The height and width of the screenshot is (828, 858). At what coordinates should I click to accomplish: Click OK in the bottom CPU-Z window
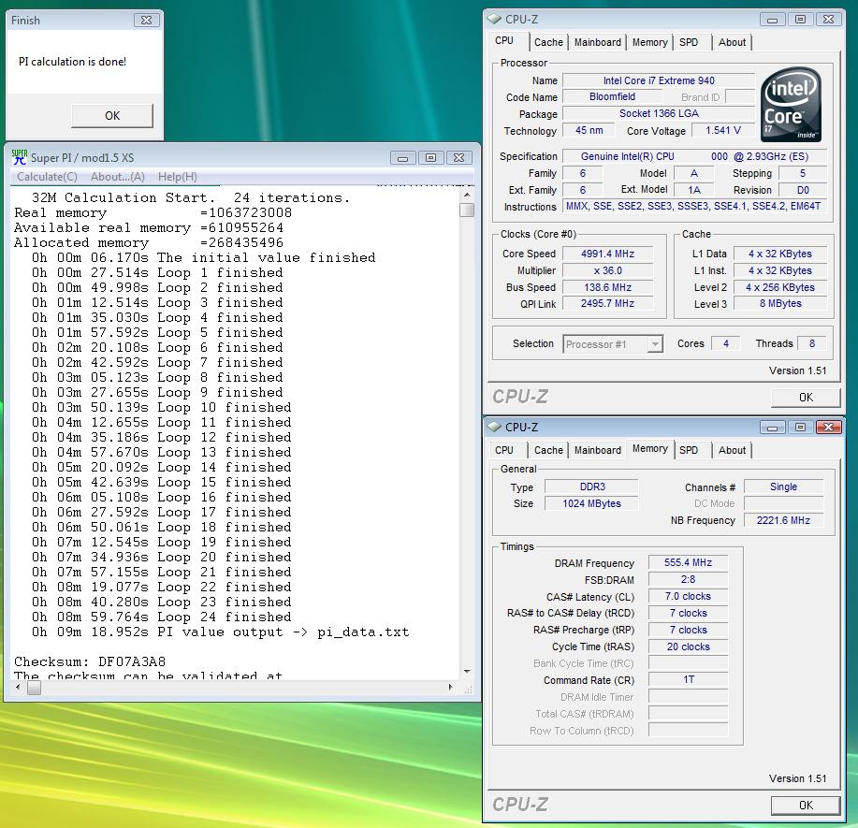[806, 805]
